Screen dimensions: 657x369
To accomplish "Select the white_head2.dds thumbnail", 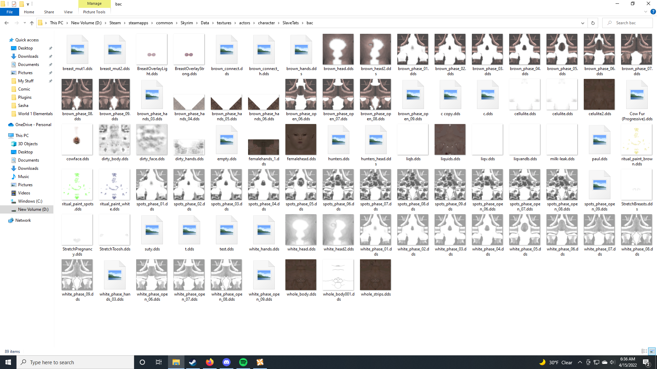I will click(x=338, y=230).
